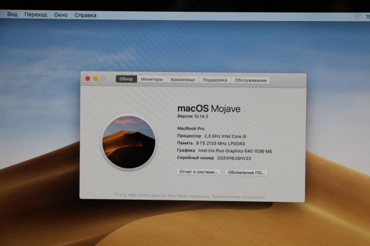Open the Вид menu
The height and width of the screenshot is (246, 370).
tap(12, 15)
